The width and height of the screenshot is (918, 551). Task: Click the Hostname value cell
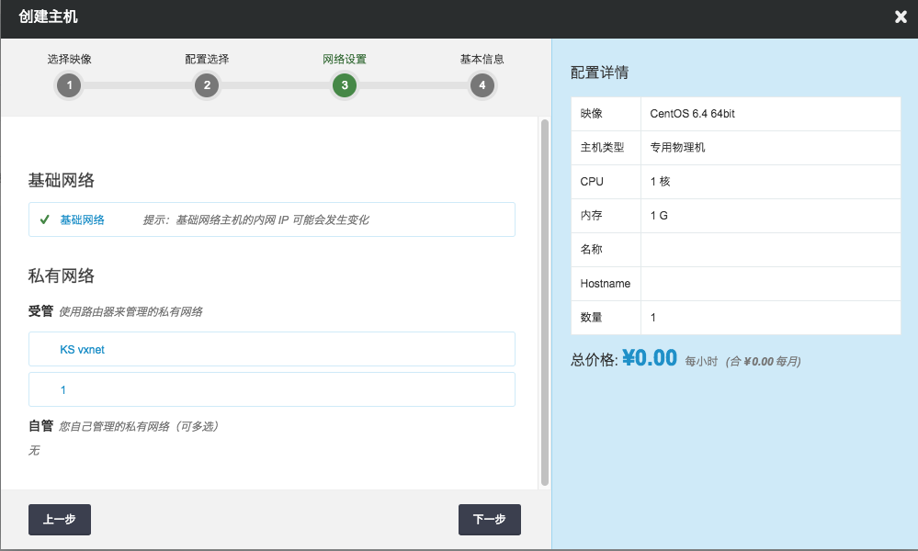pos(770,284)
